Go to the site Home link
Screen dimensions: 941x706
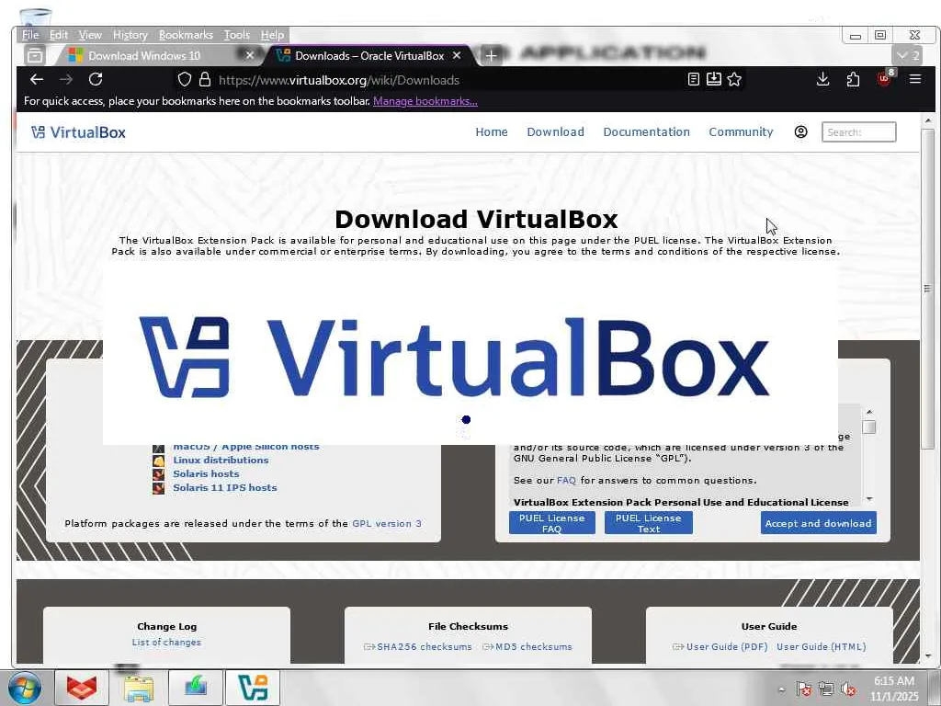coord(492,132)
